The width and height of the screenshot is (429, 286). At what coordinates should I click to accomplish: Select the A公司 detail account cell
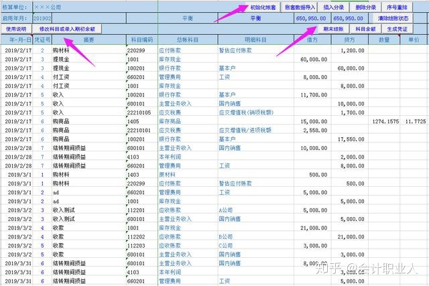(255, 210)
